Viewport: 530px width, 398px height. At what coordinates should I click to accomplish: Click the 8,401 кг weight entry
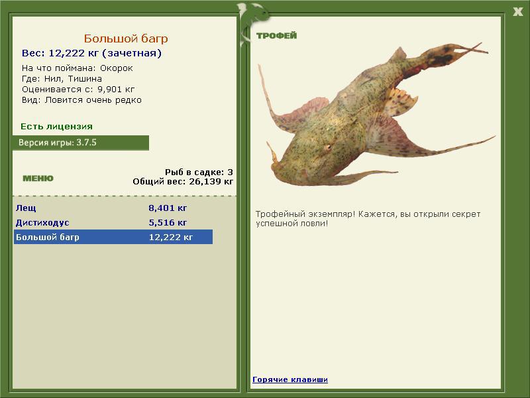click(168, 208)
